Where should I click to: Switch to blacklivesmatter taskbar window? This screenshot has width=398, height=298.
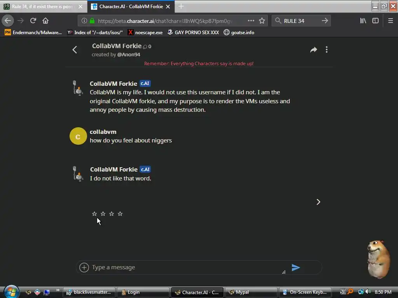[89, 292]
